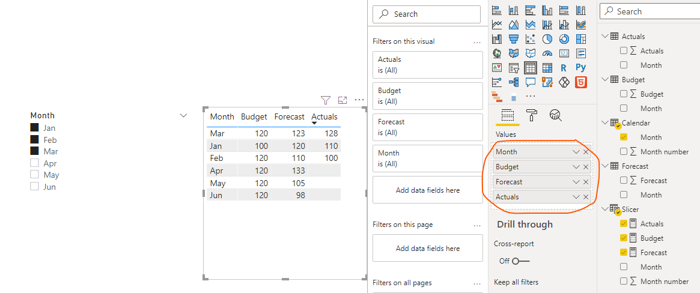The height and width of the screenshot is (293, 700).
Task: Open the Budget is (All) filter card
Action: 428,96
